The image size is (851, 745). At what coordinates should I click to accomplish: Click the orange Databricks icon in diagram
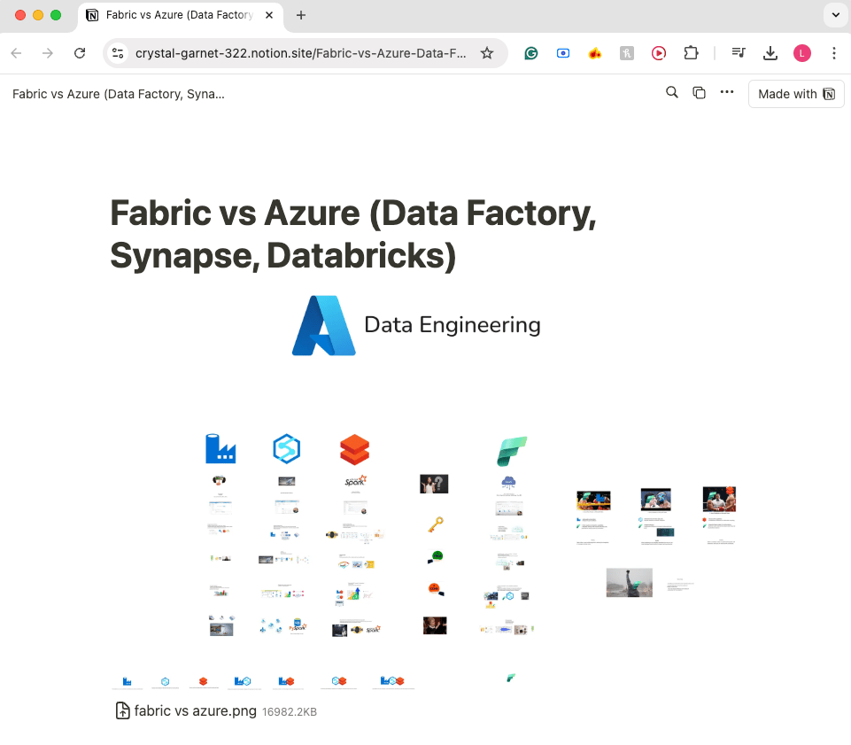click(x=354, y=450)
